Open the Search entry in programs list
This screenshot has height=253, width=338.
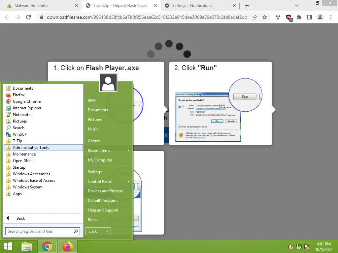tap(43, 128)
